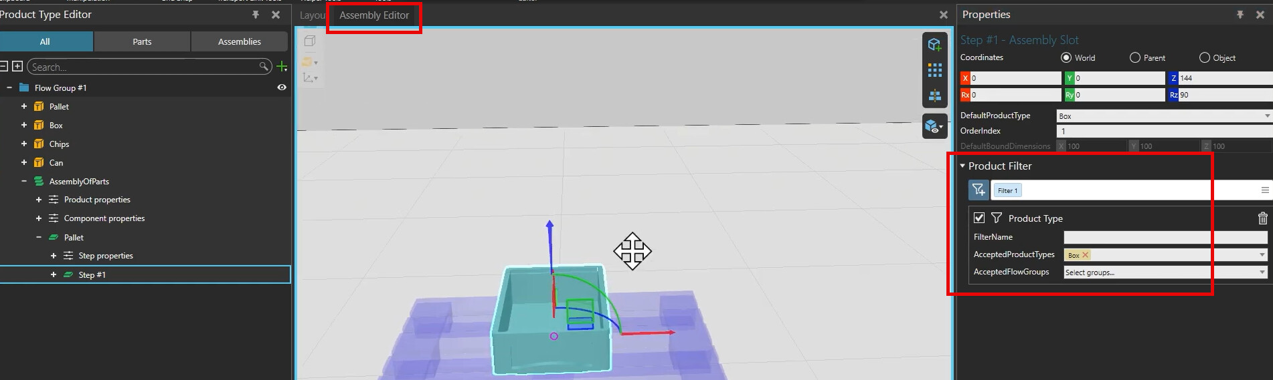Switch to the Assembly Editor tab
The image size is (1273, 380).
point(373,15)
